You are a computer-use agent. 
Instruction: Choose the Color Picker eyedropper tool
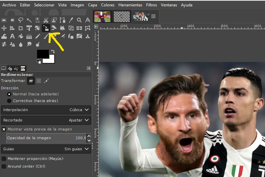click(x=71, y=20)
